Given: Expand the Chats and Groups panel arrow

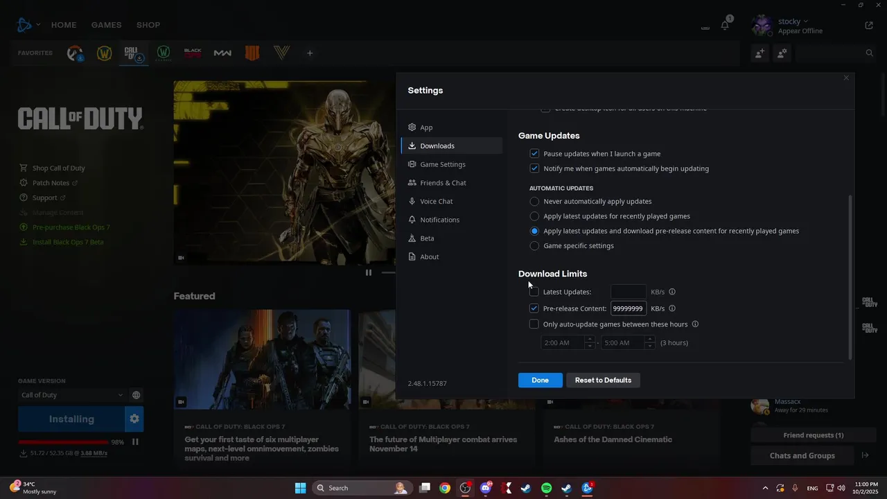Looking at the screenshot, I should 865,455.
